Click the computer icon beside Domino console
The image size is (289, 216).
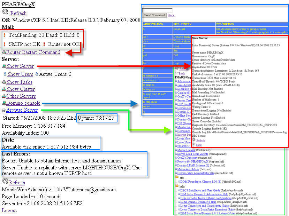click(4, 103)
